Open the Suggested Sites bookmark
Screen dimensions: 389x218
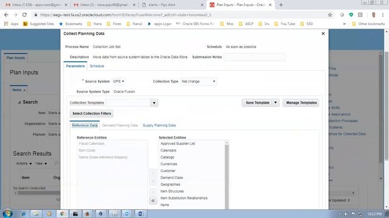click(x=38, y=24)
